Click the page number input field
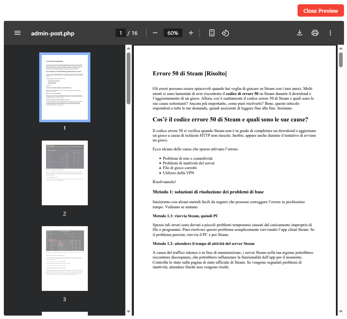 coord(121,33)
